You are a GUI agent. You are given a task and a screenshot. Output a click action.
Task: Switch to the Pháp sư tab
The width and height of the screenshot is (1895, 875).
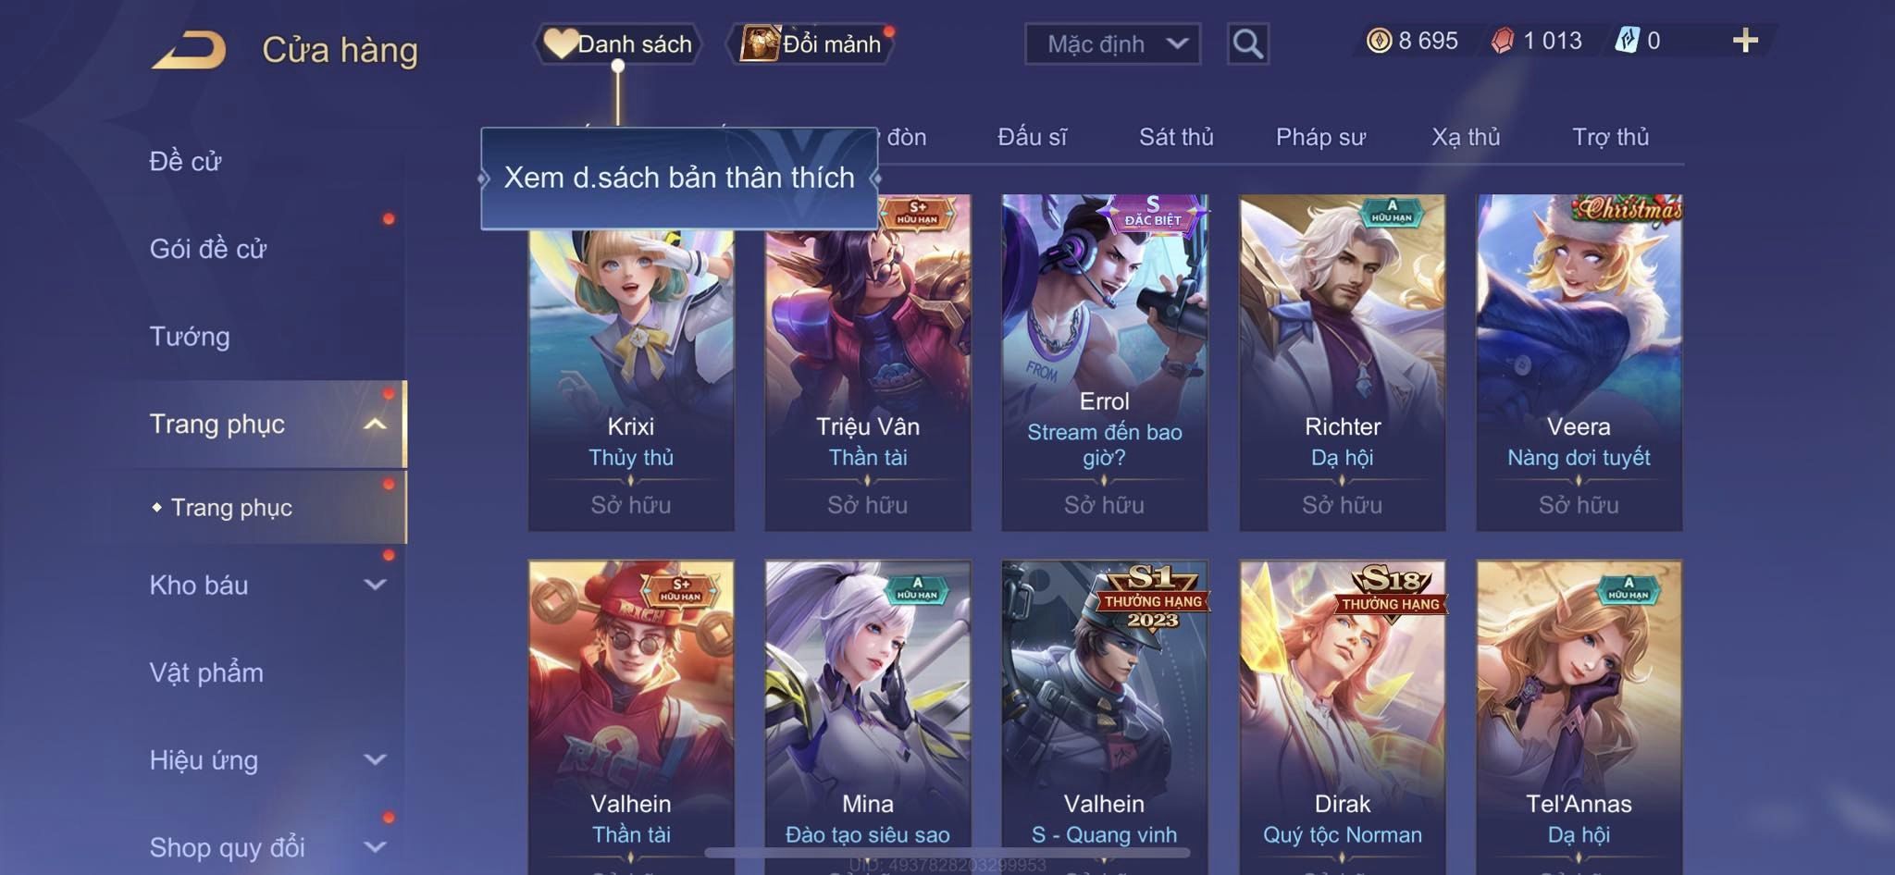tap(1320, 137)
